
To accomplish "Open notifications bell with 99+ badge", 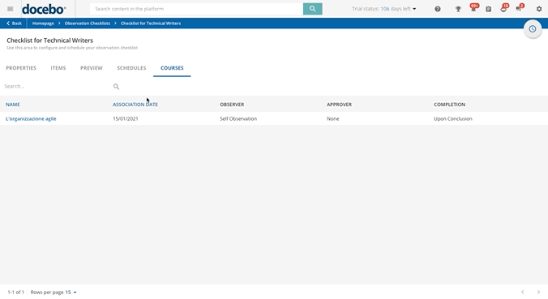I will point(473,8).
